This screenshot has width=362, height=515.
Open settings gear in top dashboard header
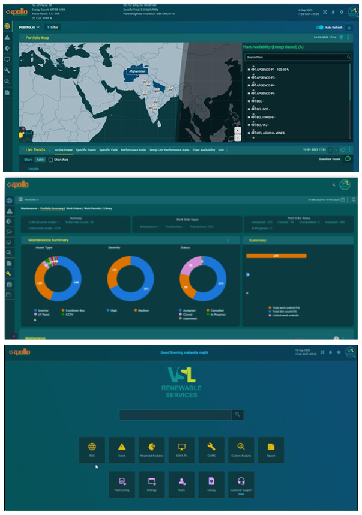pos(342,12)
